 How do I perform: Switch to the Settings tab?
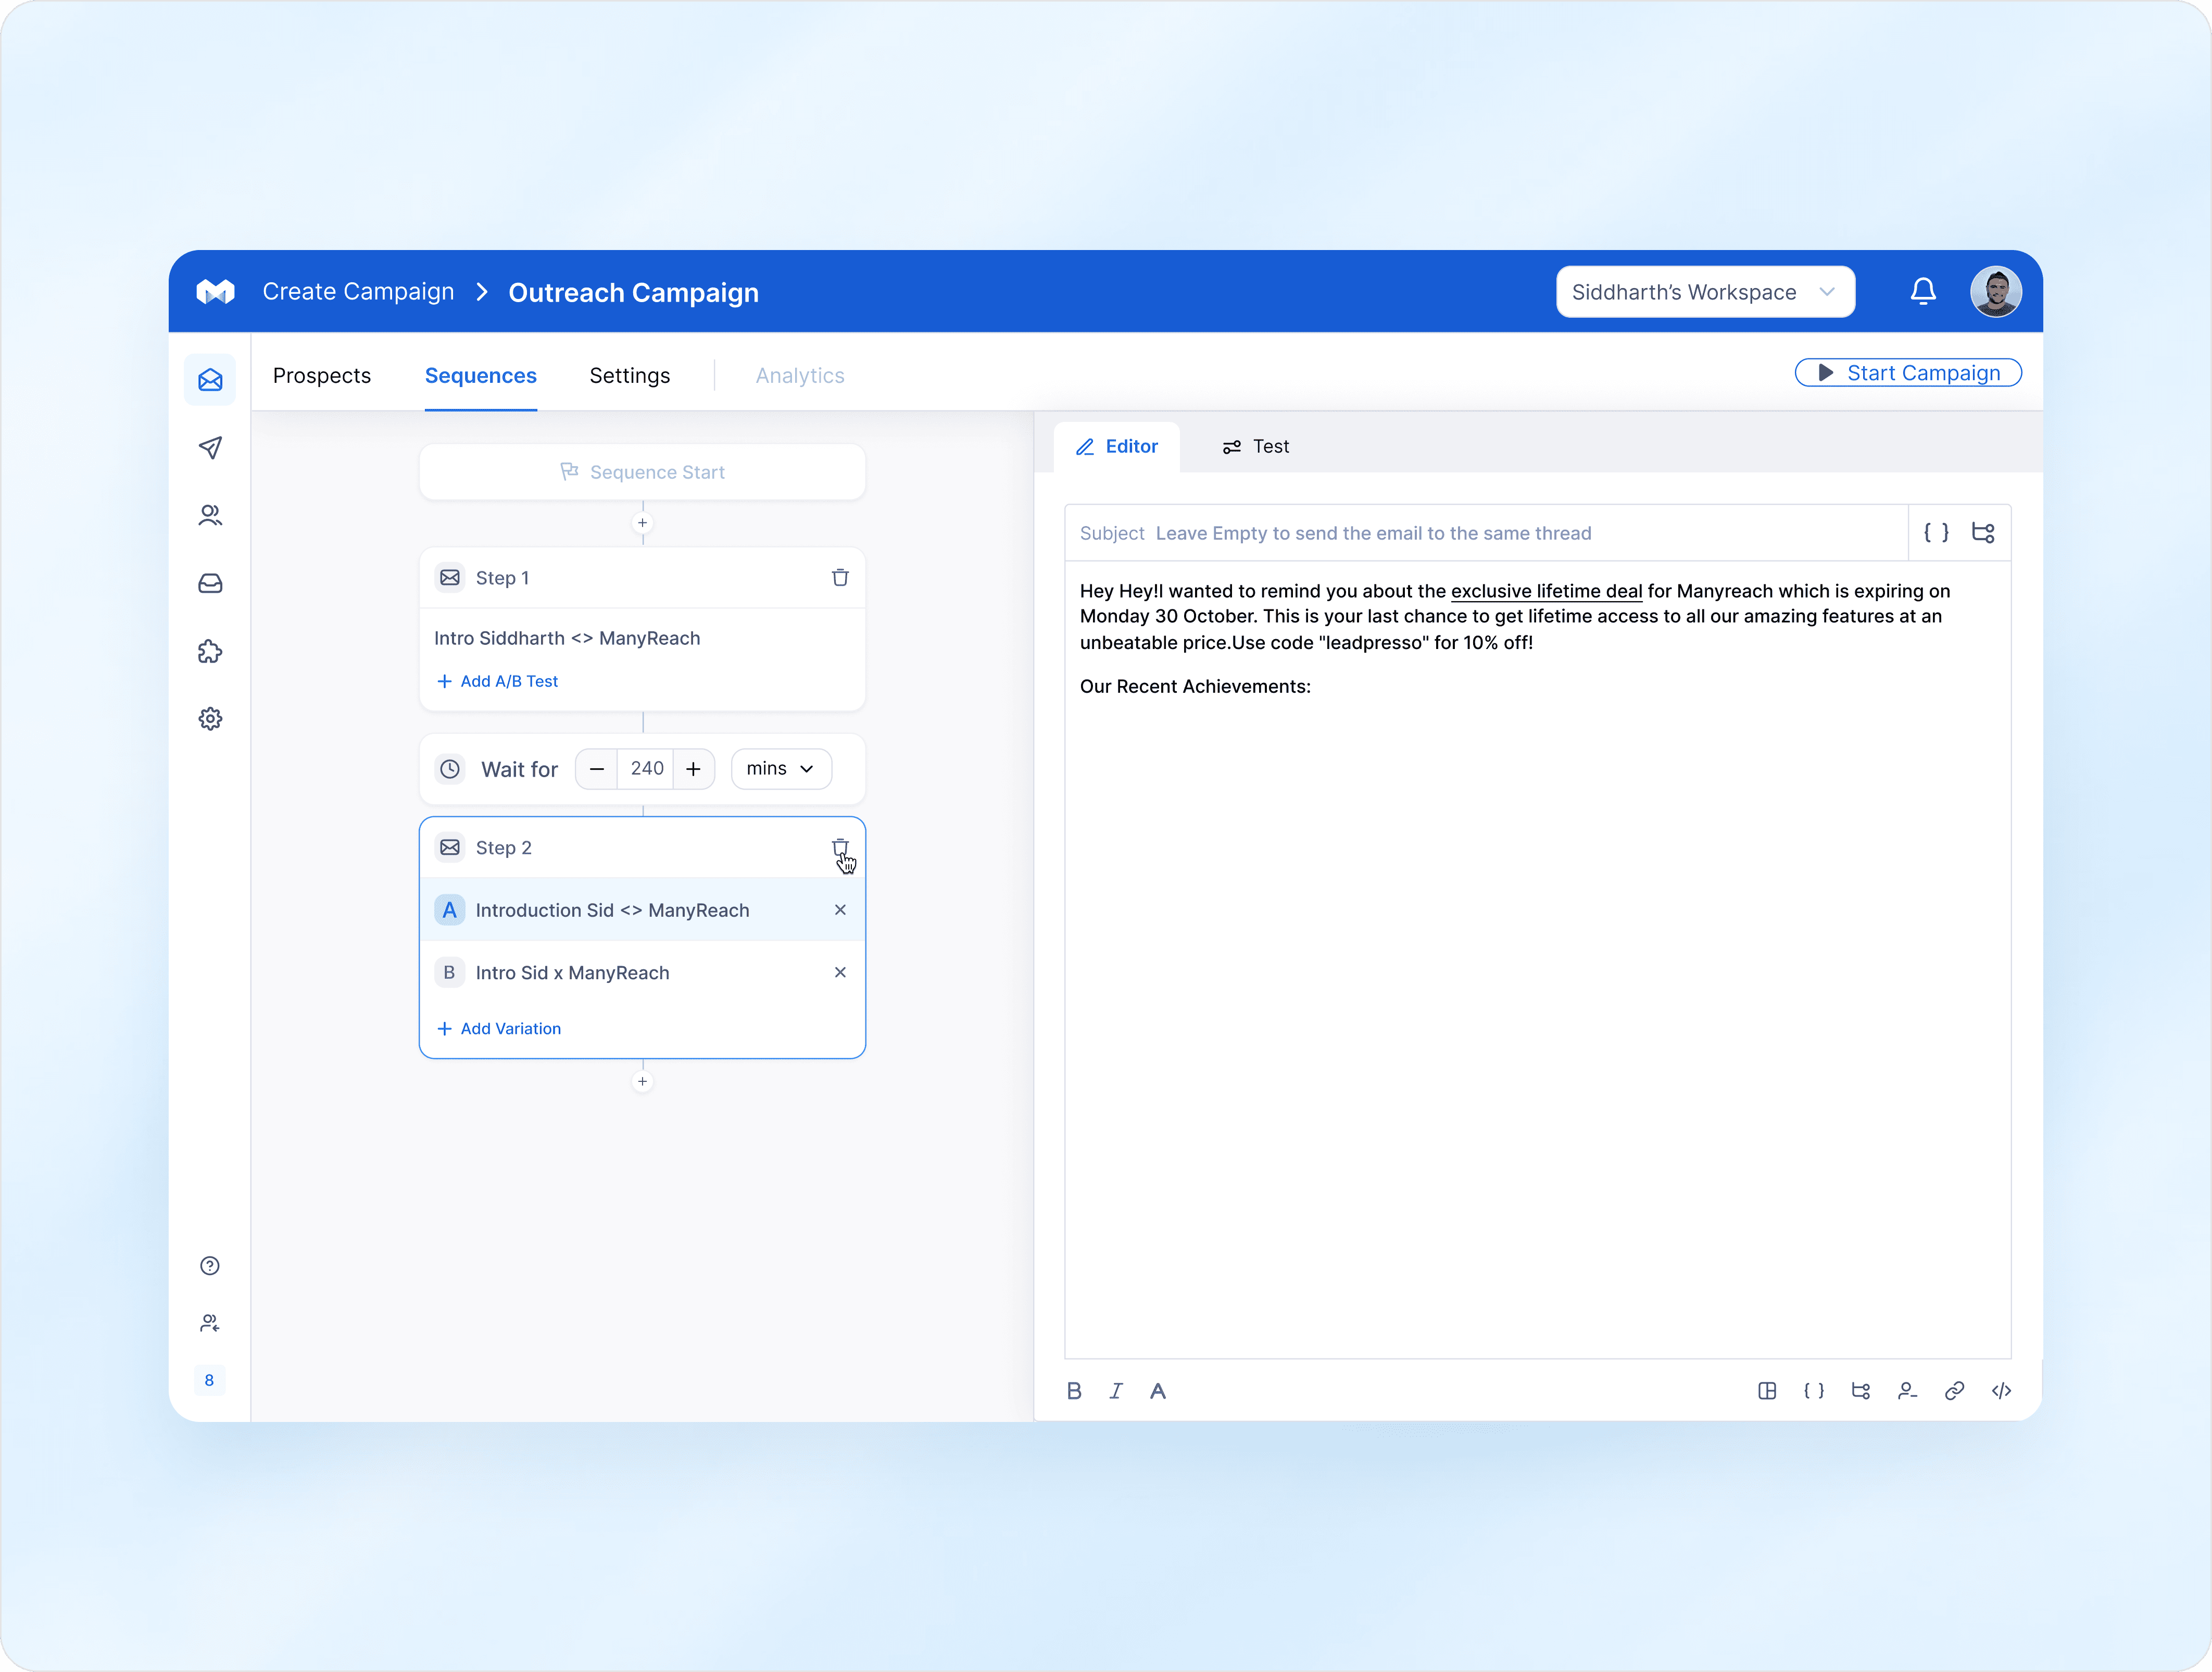pyautogui.click(x=629, y=375)
